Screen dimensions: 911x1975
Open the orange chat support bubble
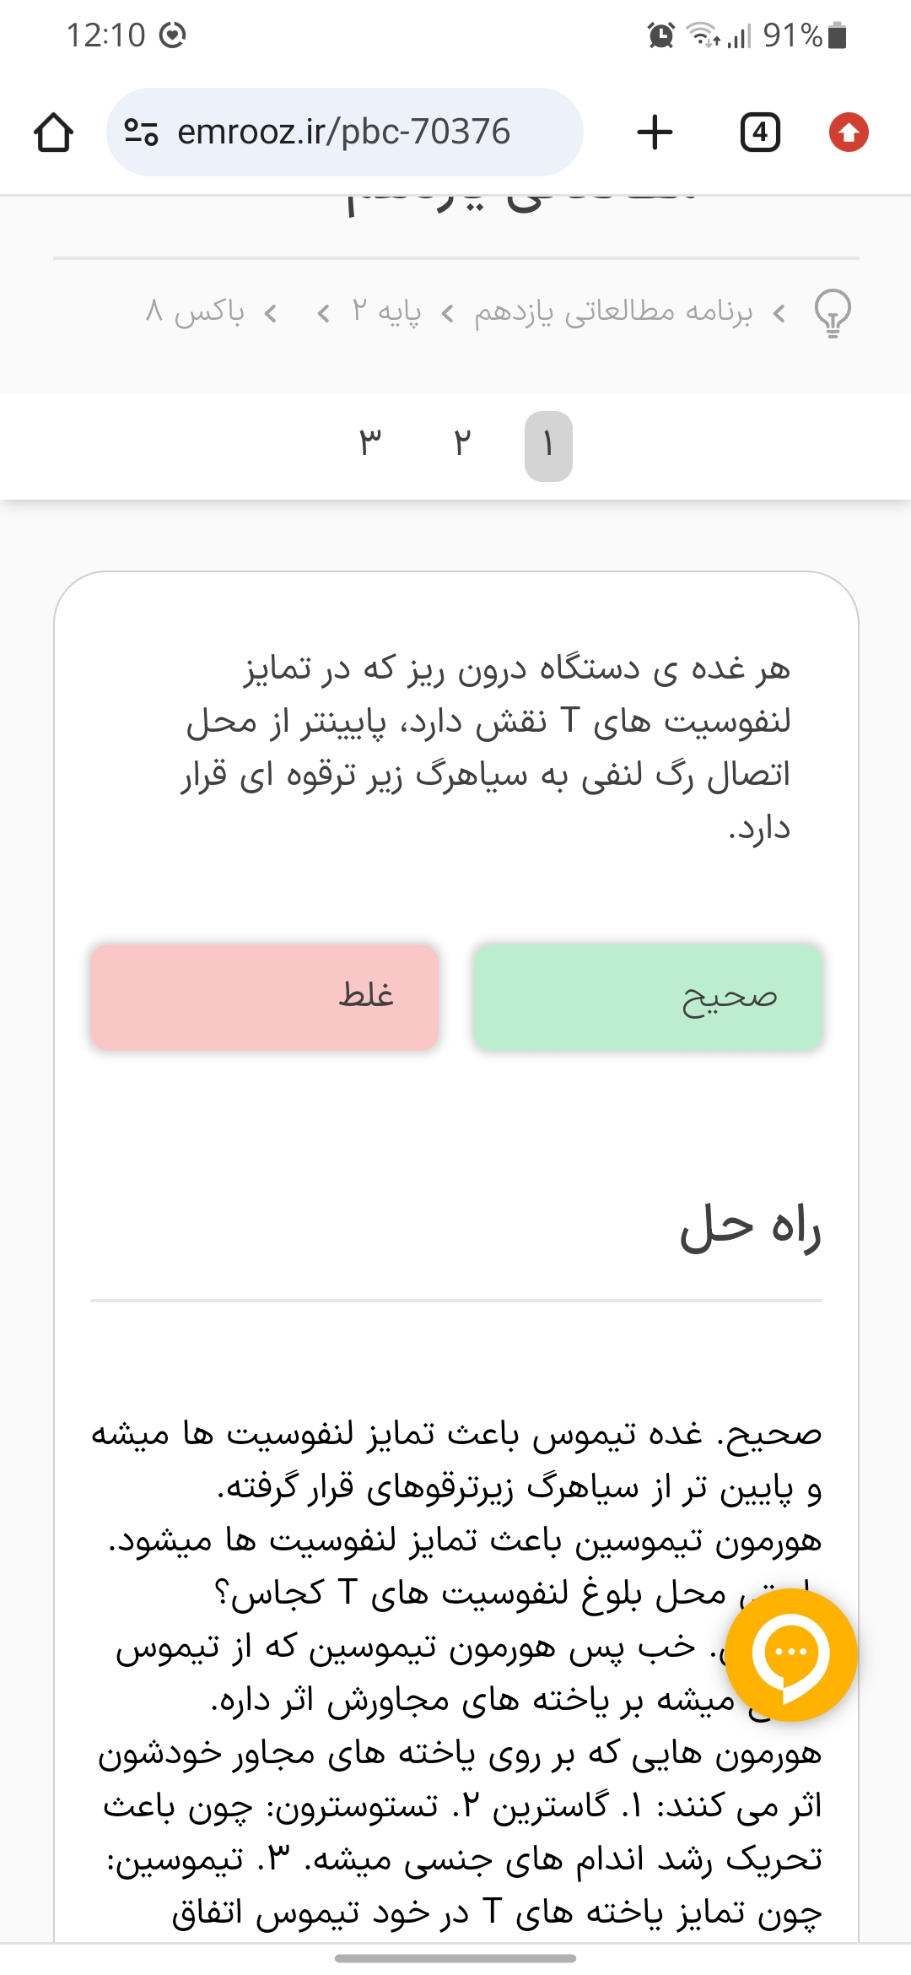[790, 1654]
